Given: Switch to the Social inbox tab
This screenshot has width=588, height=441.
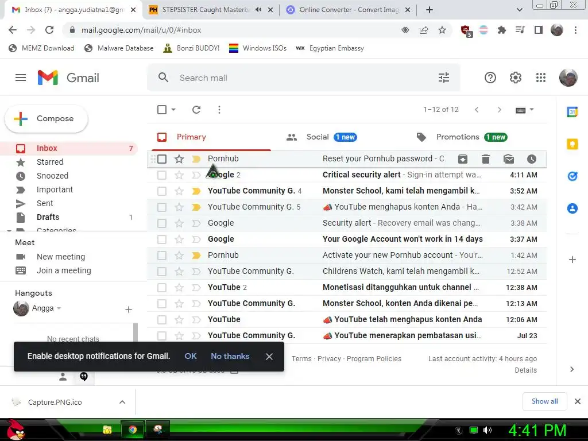Looking at the screenshot, I should point(322,137).
